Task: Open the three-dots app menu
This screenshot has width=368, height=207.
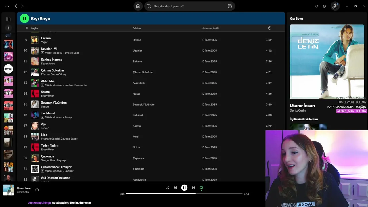Action: pyautogui.click(x=7, y=6)
